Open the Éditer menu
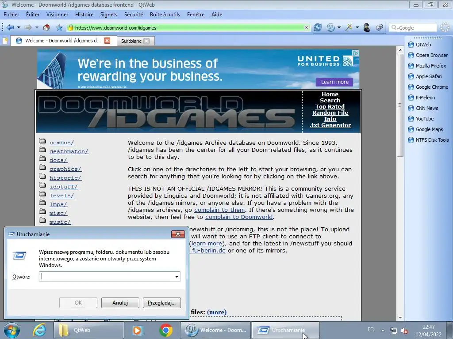453x339 pixels. 33,15
